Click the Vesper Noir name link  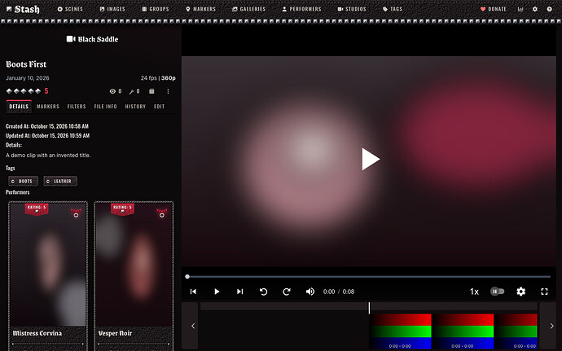point(115,333)
